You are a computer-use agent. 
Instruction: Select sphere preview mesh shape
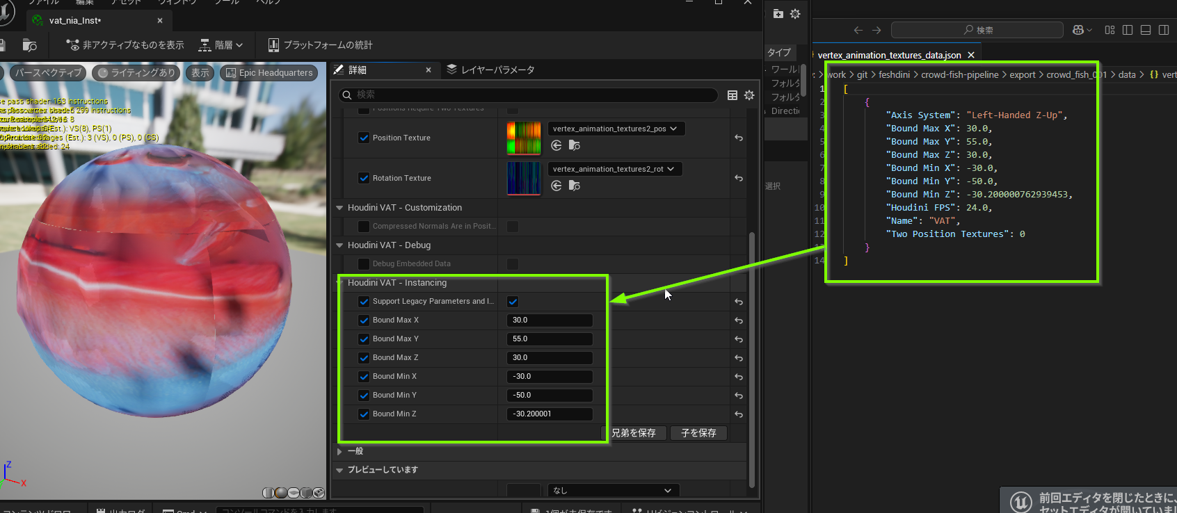tap(281, 493)
